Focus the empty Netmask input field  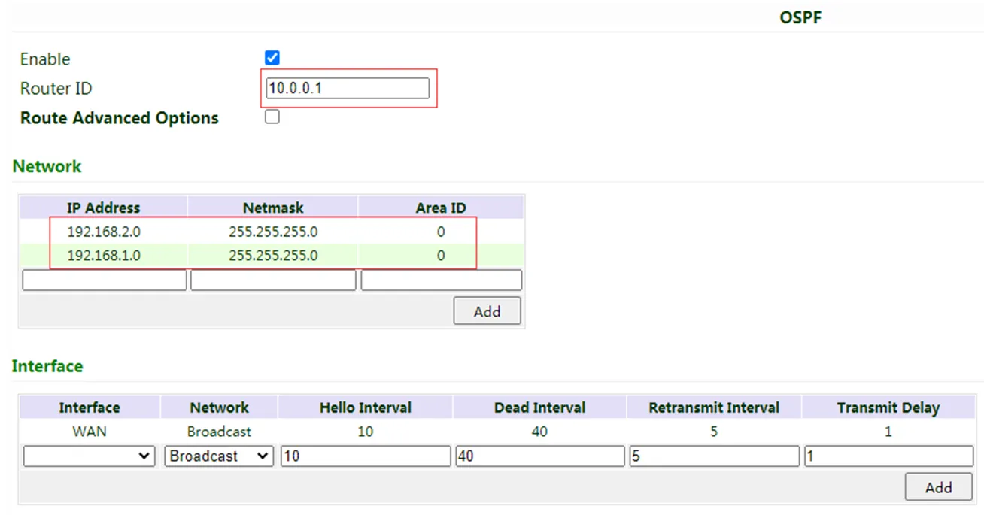tap(273, 280)
